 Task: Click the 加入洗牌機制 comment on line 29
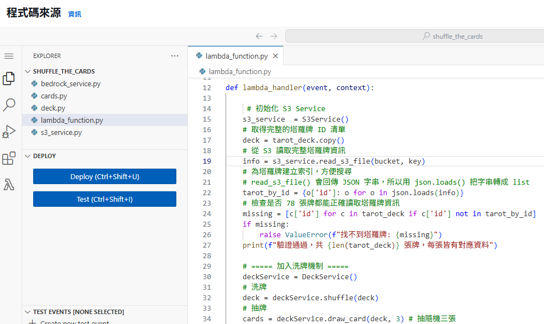[296, 266]
